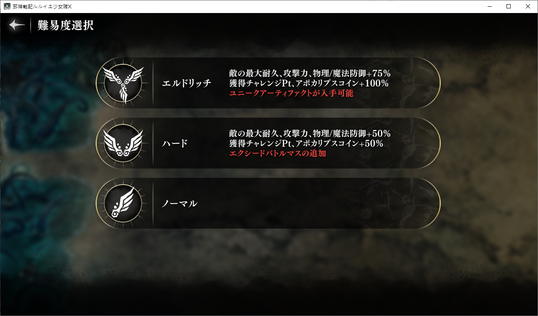538x316 pixels.
Task: Click the Hard enemy stats +50% line
Action: (x=310, y=134)
